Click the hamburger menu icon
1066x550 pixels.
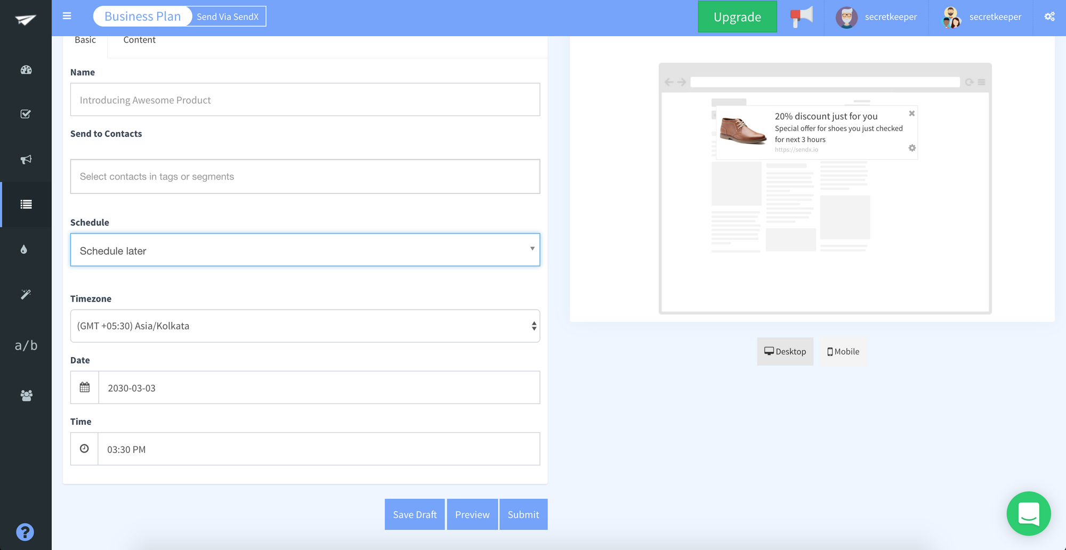point(67,16)
